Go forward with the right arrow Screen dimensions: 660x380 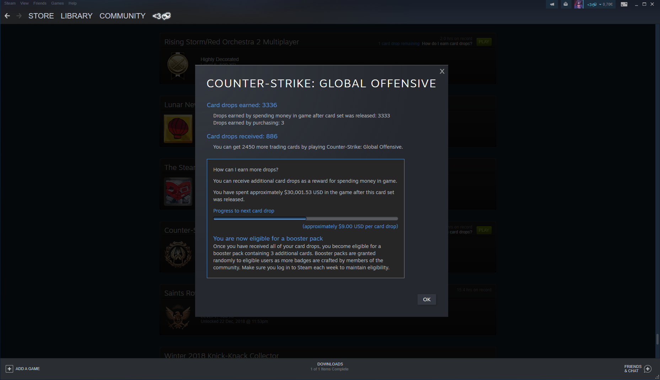(x=19, y=16)
